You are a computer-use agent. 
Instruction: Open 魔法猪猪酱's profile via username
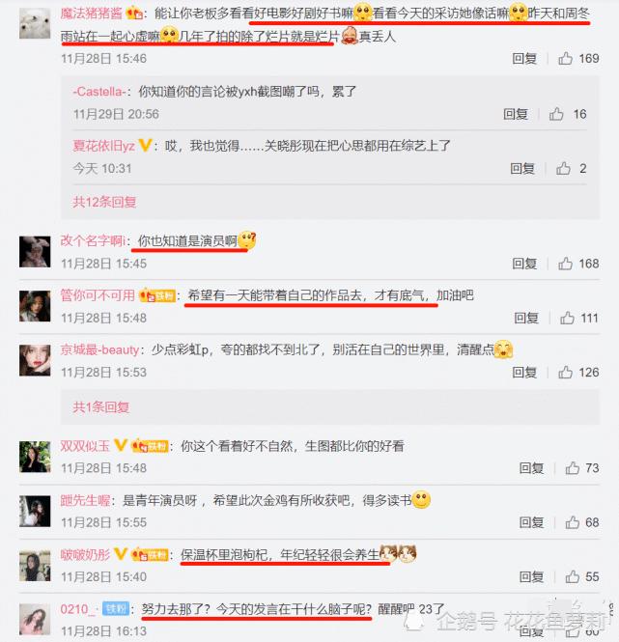click(91, 14)
